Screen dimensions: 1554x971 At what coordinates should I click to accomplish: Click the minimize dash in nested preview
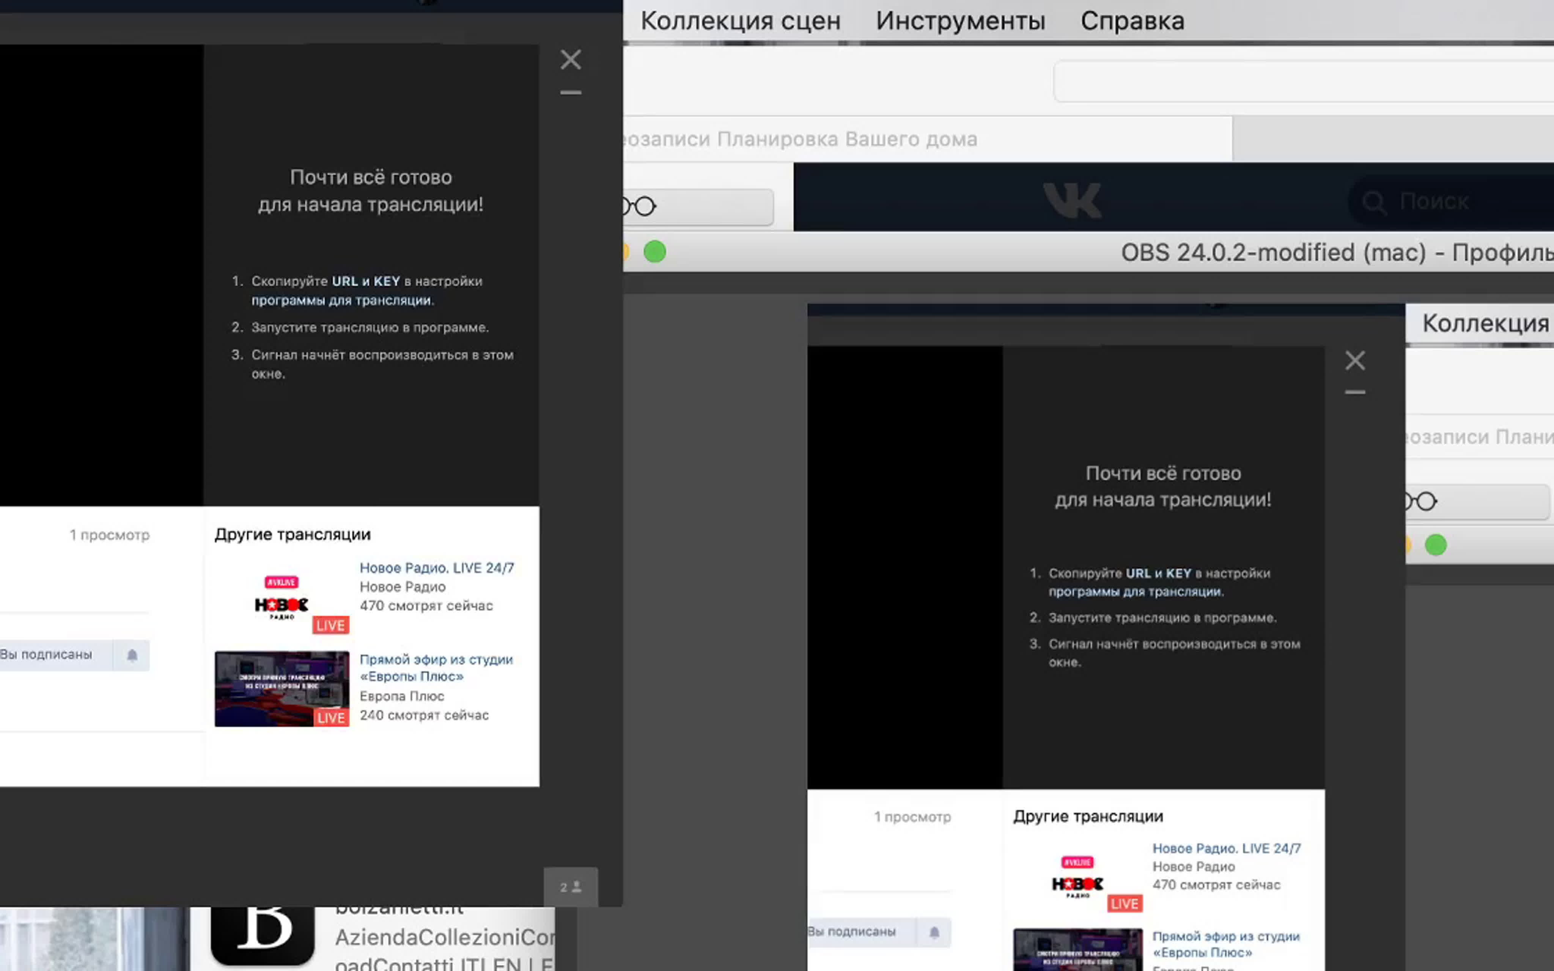1355,392
